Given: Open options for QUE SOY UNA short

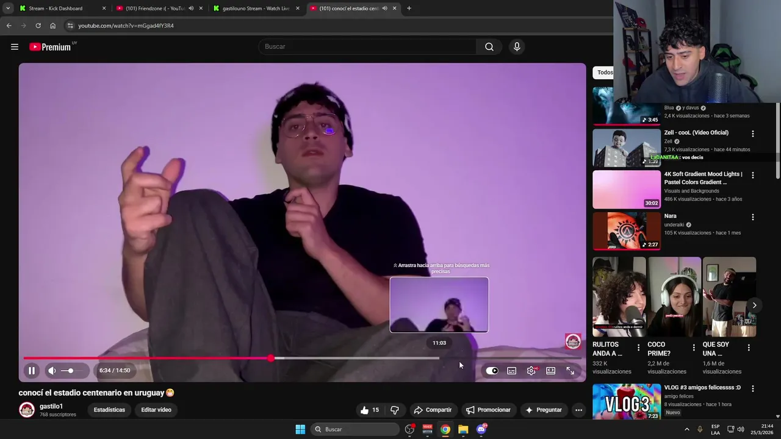Looking at the screenshot, I should (x=749, y=348).
